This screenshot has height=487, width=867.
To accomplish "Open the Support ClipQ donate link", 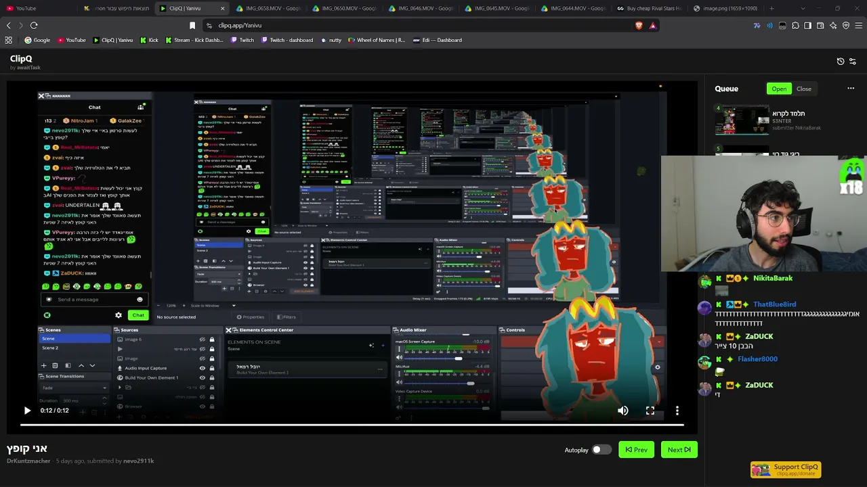I will pyautogui.click(x=786, y=469).
